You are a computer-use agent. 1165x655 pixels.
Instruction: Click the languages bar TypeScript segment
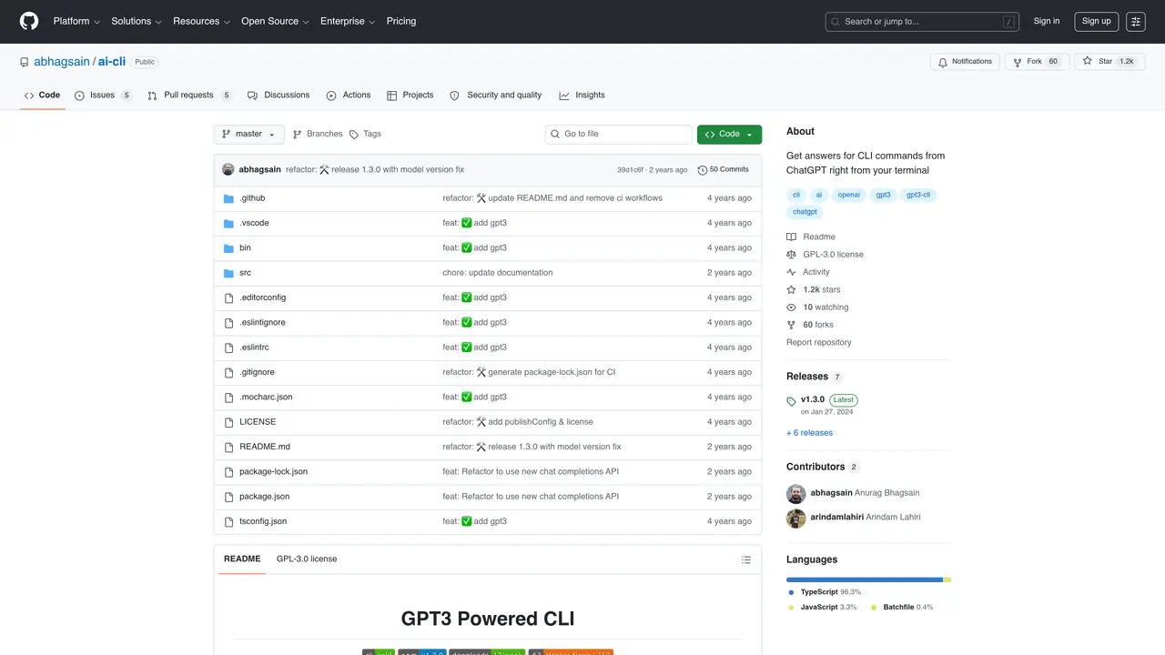coord(865,579)
